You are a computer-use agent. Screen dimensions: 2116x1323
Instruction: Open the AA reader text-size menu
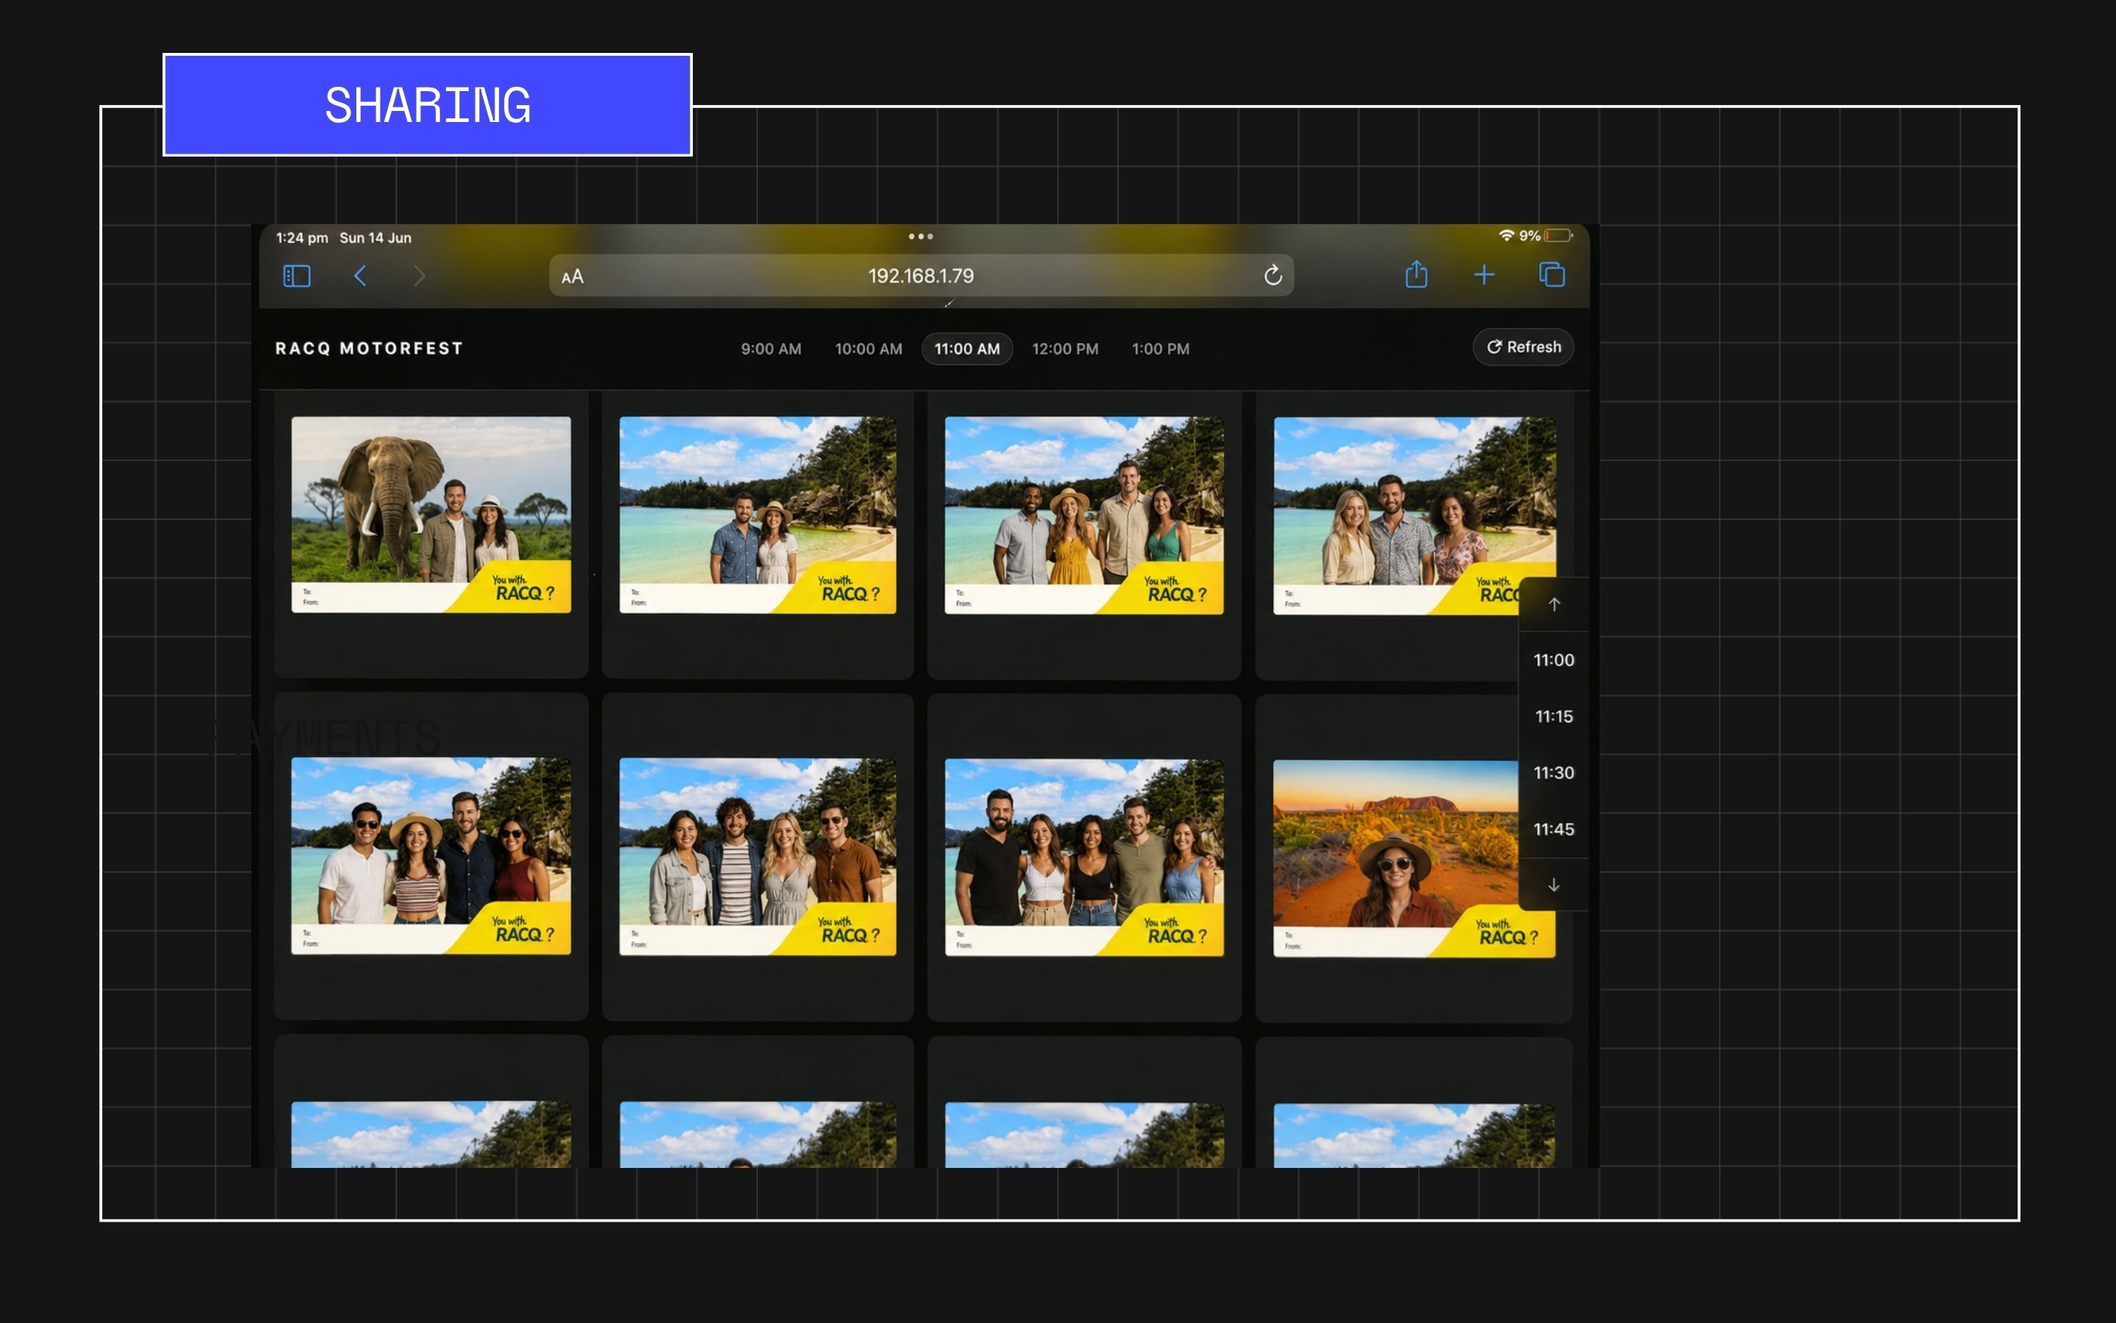click(x=572, y=276)
